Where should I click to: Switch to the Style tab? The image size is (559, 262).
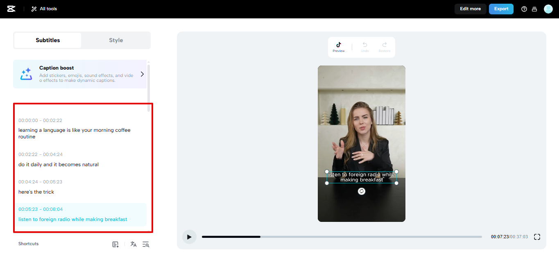click(x=116, y=40)
